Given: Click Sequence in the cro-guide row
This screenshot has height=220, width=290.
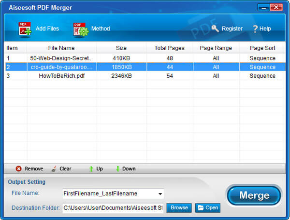Looking at the screenshot, I should 262,67.
